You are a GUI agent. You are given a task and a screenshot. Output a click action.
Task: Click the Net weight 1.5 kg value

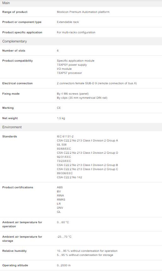[61, 118]
